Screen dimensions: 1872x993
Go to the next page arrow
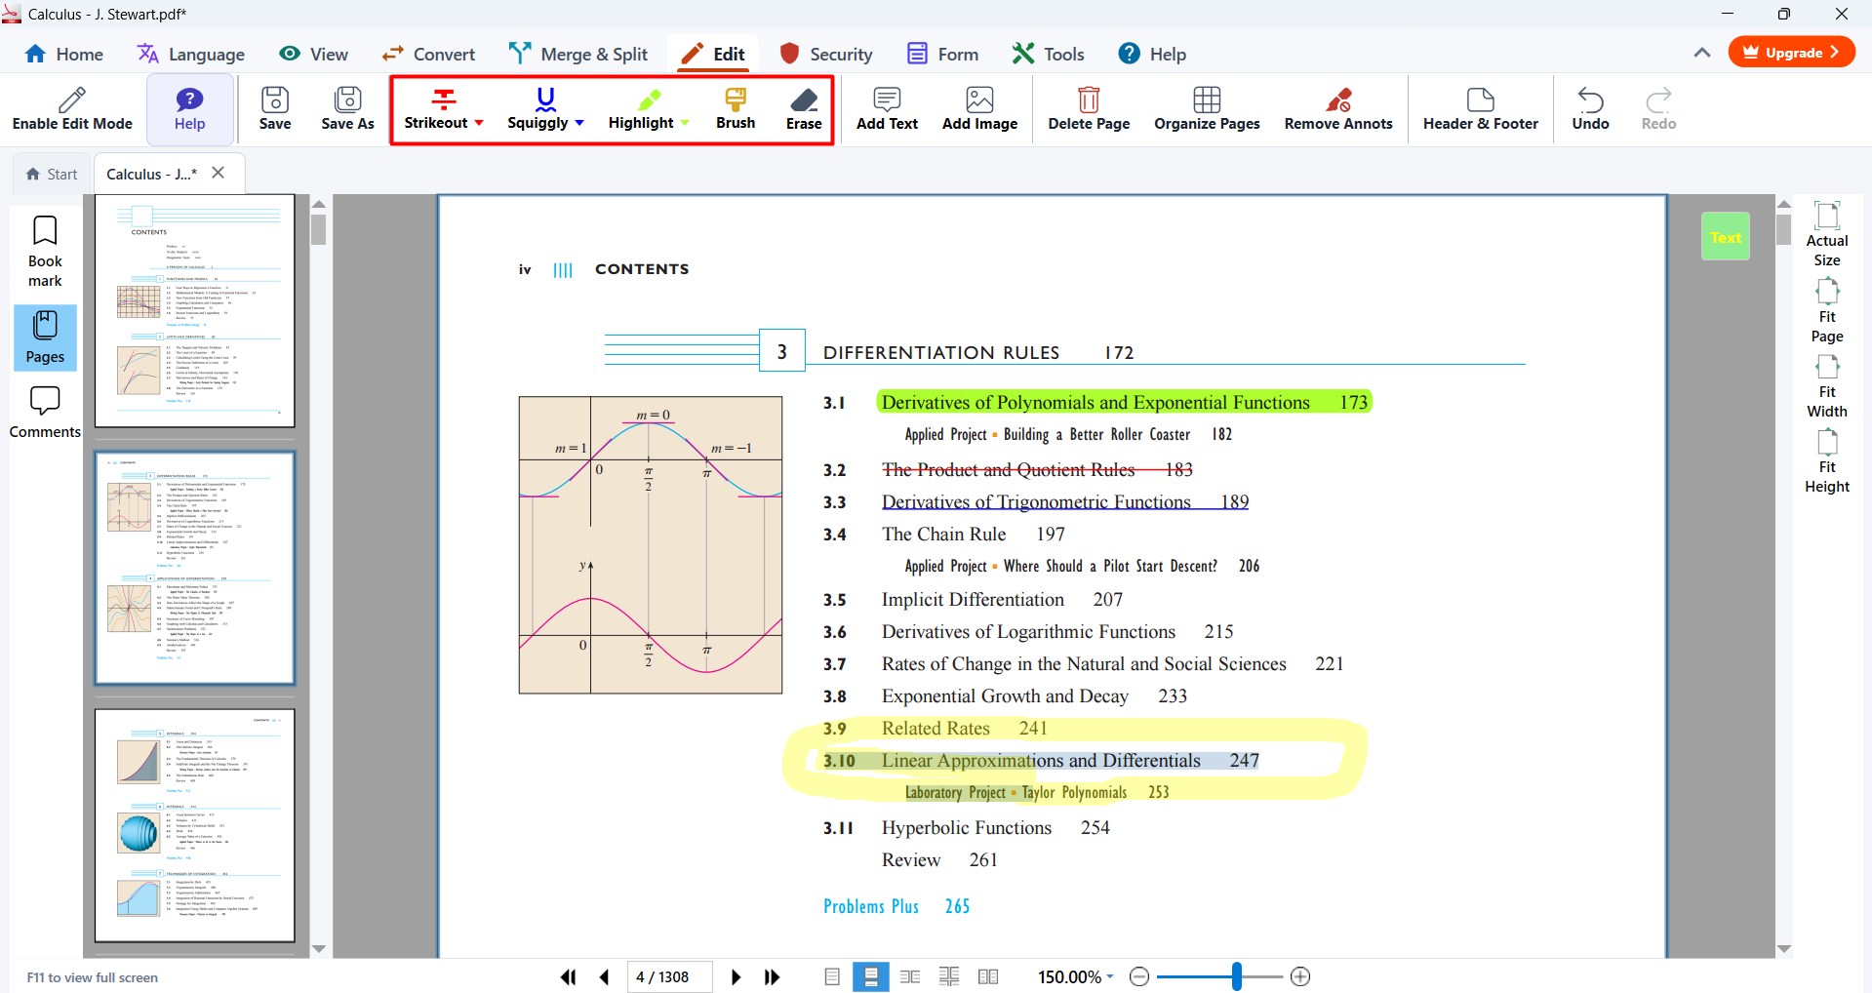[736, 976]
